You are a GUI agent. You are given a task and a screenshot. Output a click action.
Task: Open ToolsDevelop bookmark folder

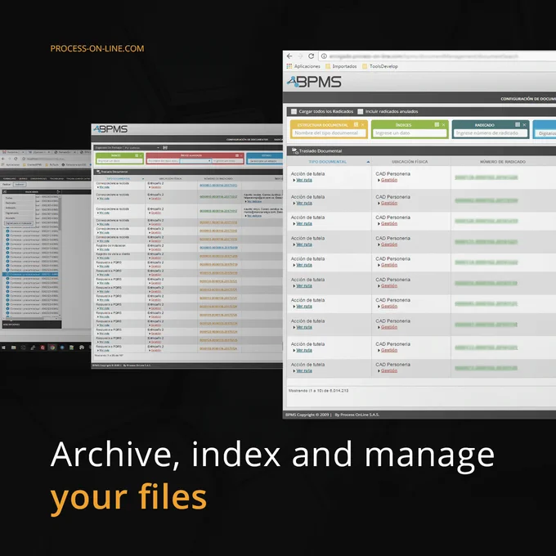pyautogui.click(x=380, y=66)
